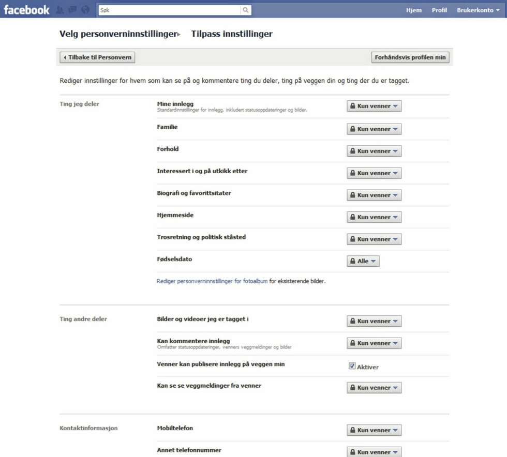Open Kan se se veggmeldinger fra venner dropdown
Screen dimensions: 507x457
[x=374, y=388]
